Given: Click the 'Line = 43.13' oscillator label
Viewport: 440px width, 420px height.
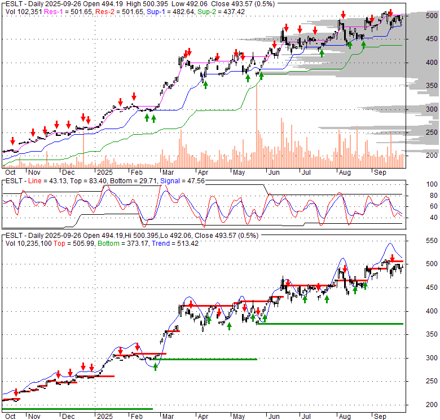Looking at the screenshot, I should (x=47, y=181).
